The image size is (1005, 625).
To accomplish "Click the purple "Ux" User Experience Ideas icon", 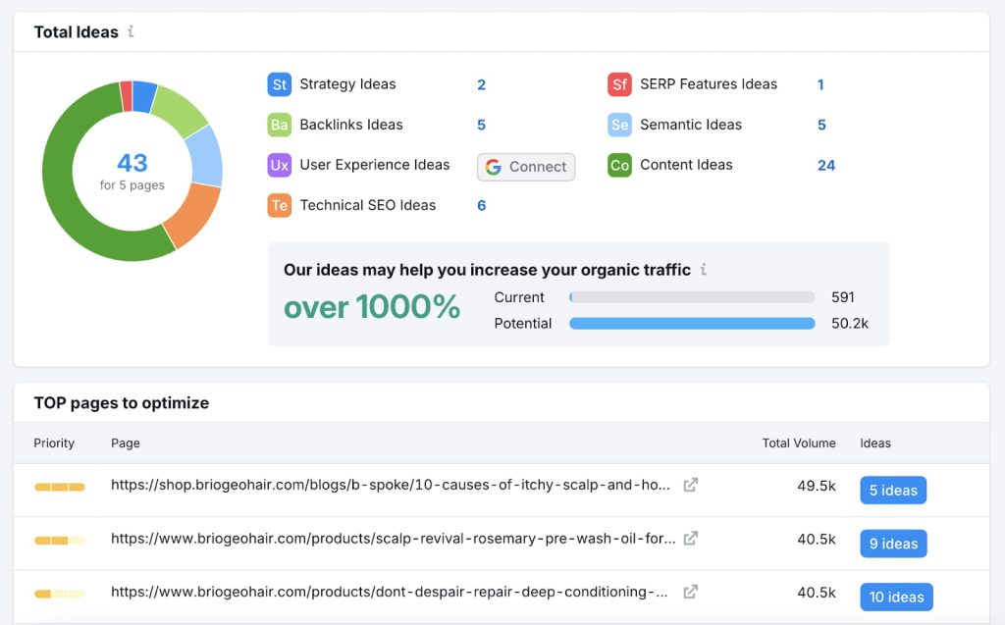I will 280,165.
